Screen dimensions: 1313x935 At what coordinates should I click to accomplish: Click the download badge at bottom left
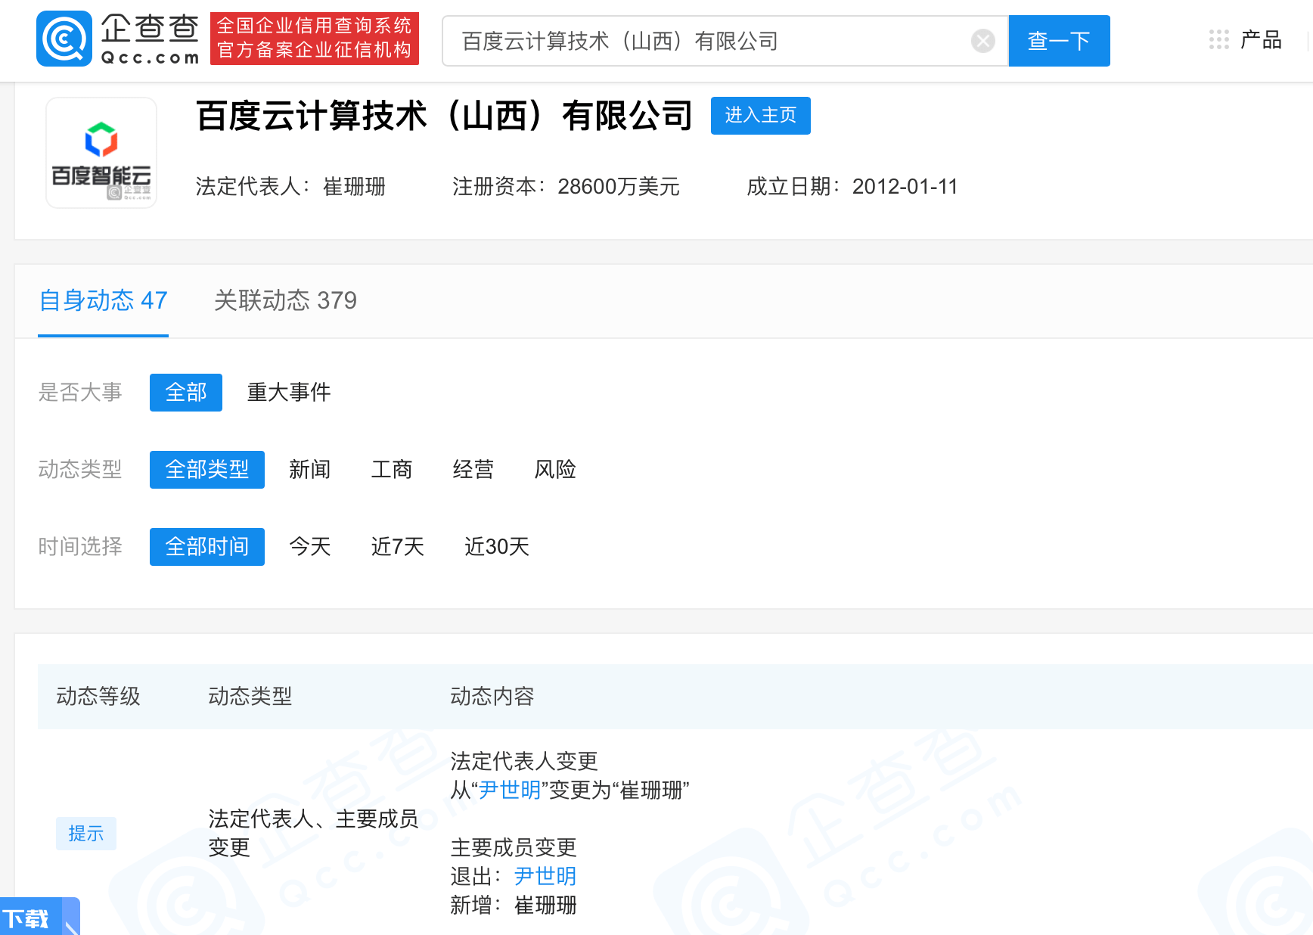point(38,918)
